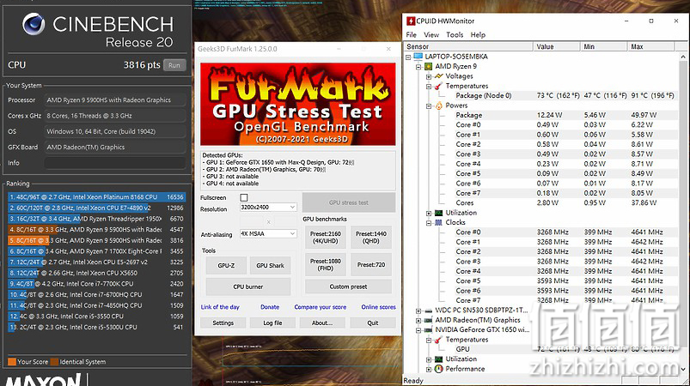The image size is (690, 386).
Task: Click the HWMonitor red app icon in title bar
Action: [411, 21]
